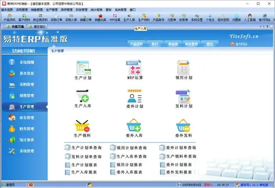
Task: Open 生产入库报表
Action: (81, 172)
